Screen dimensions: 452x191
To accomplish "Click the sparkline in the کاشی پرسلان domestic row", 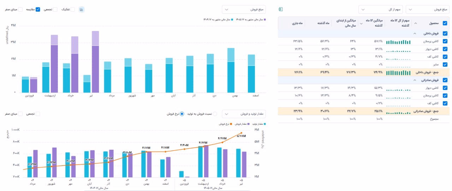I will click(x=399, y=42).
